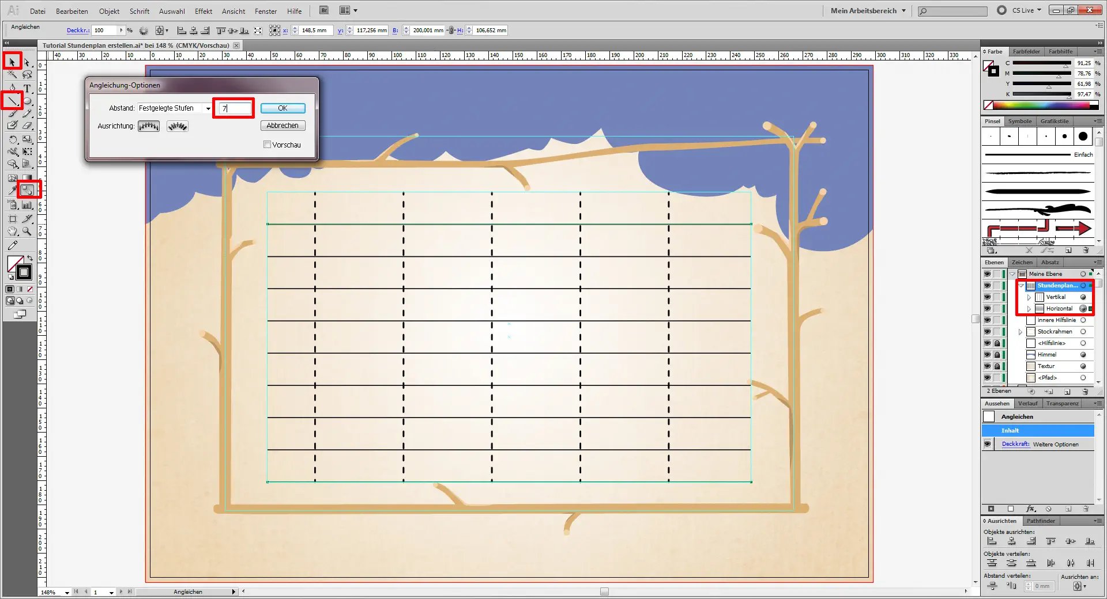The image size is (1107, 599).
Task: Select the Zoom magnifier tool
Action: coord(27,232)
